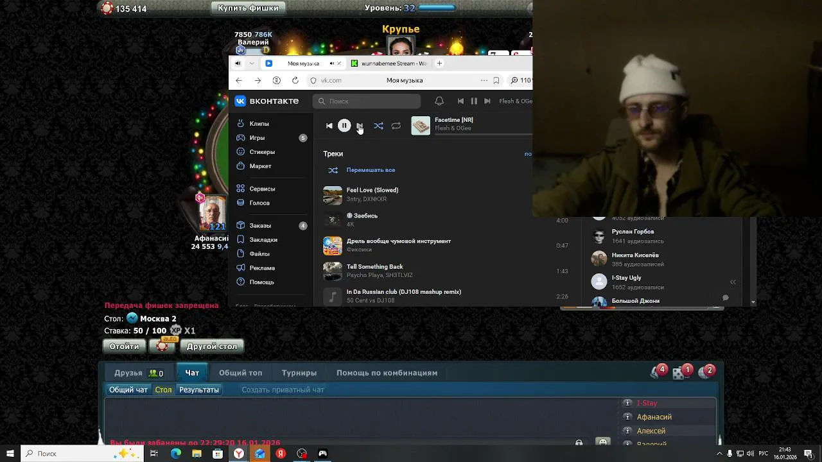Play track Дрель вообще чумовой инструмент
Image resolution: width=822 pixels, height=462 pixels.
pos(399,241)
